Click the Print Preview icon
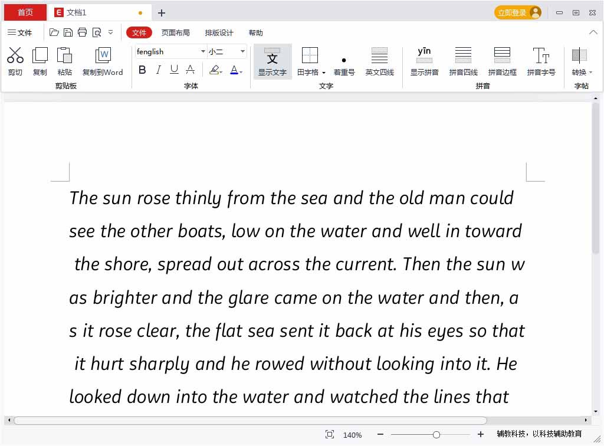Screen dimensions: 604x446 click(x=97, y=32)
